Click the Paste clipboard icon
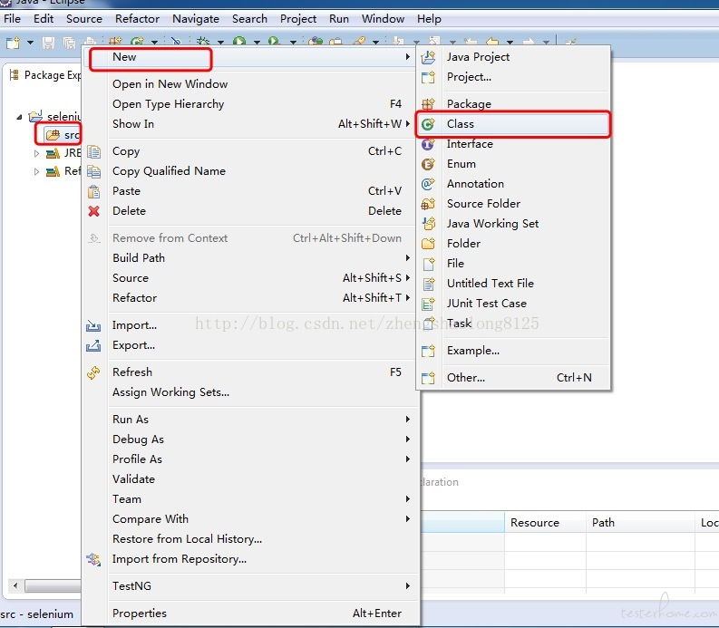Image resolution: width=719 pixels, height=628 pixels. coord(93,191)
